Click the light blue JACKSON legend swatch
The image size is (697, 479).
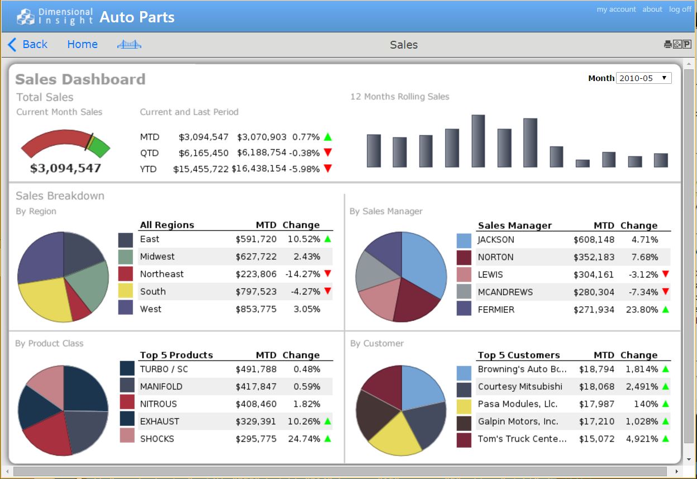click(x=464, y=240)
